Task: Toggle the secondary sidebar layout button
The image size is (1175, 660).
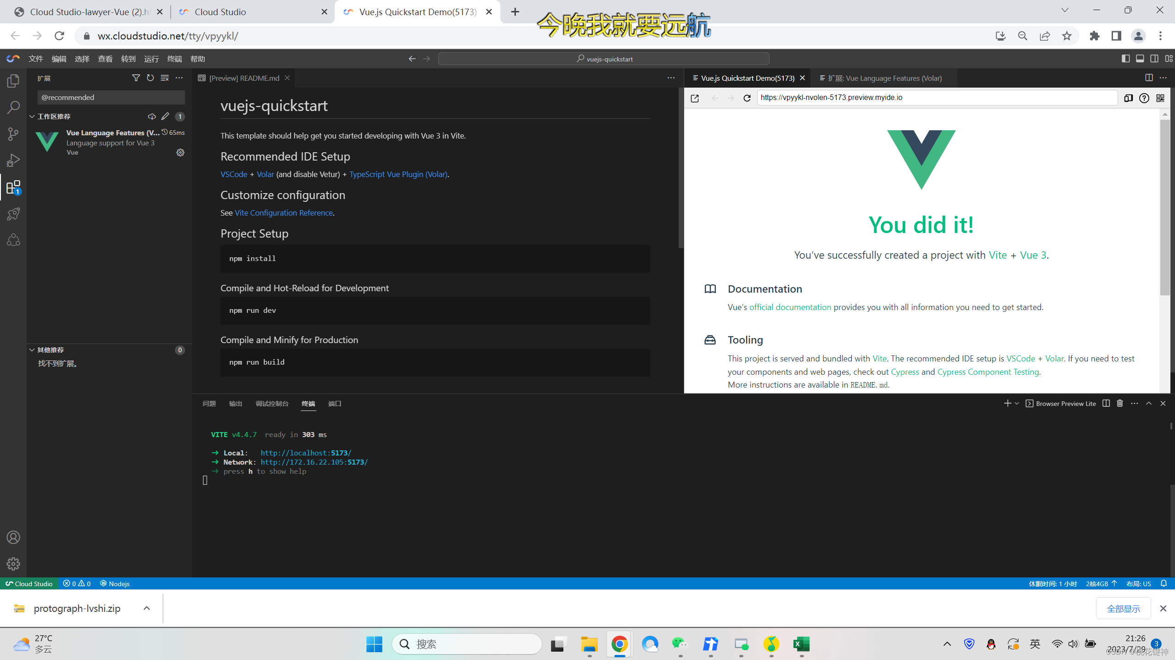Action: pos(1154,59)
